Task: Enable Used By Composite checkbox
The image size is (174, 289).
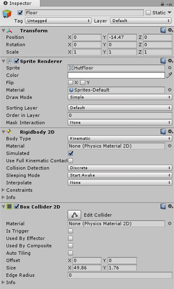Action: (70, 246)
